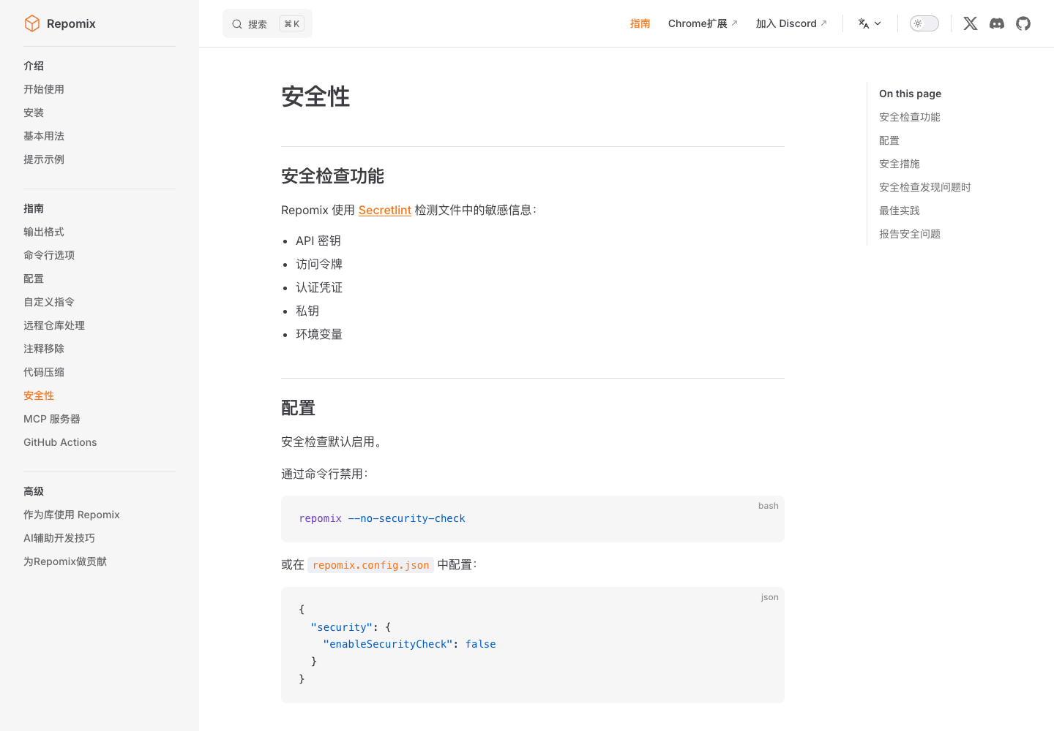This screenshot has height=731, width=1054.
Task: Open 基本用法 sidebar page
Action: [x=44, y=136]
